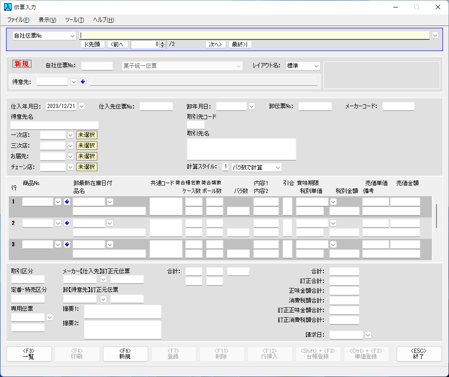This screenshot has height=377, width=449.
Task: Open the チェーン店 dropdown arrow
Action: [70, 167]
